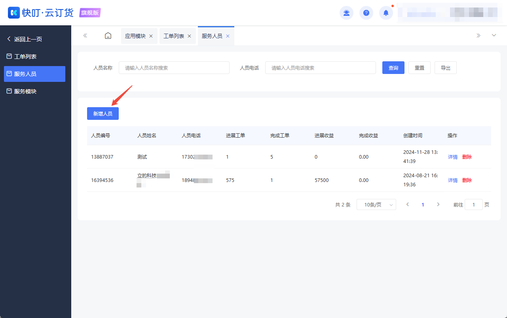Click the 人员电话 search input
This screenshot has height=318, width=507.
point(321,68)
